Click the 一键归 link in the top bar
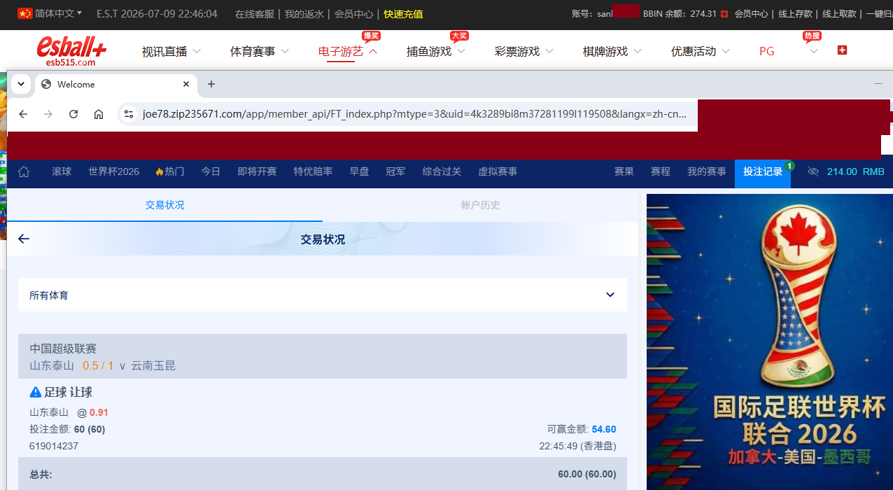Image resolution: width=893 pixels, height=490 pixels. click(x=879, y=14)
